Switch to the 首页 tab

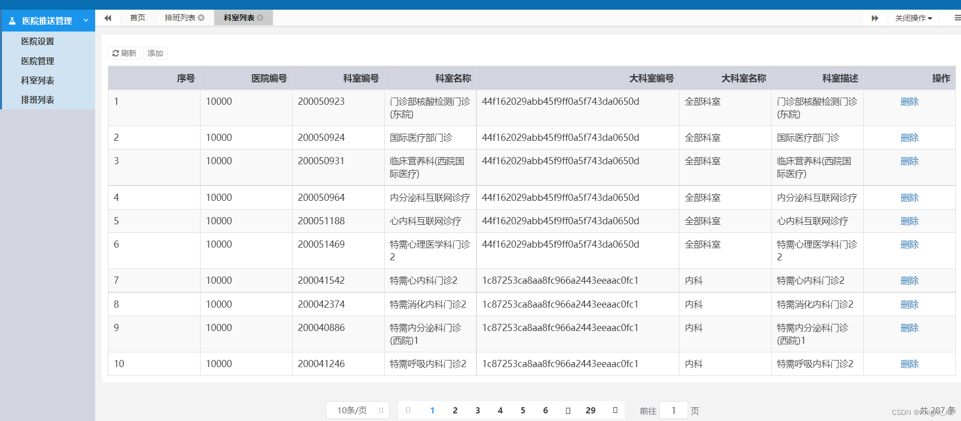(x=137, y=18)
